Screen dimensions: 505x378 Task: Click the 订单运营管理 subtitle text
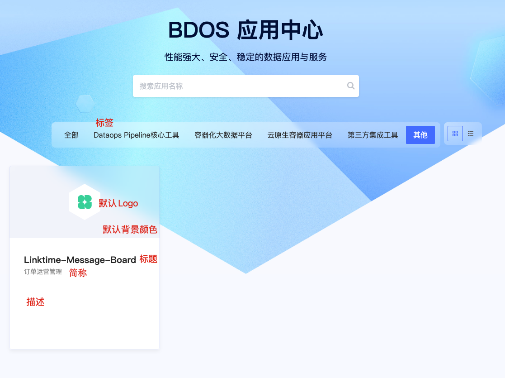(43, 272)
